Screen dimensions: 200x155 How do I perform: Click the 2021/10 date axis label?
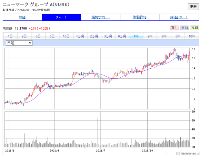click(148, 151)
